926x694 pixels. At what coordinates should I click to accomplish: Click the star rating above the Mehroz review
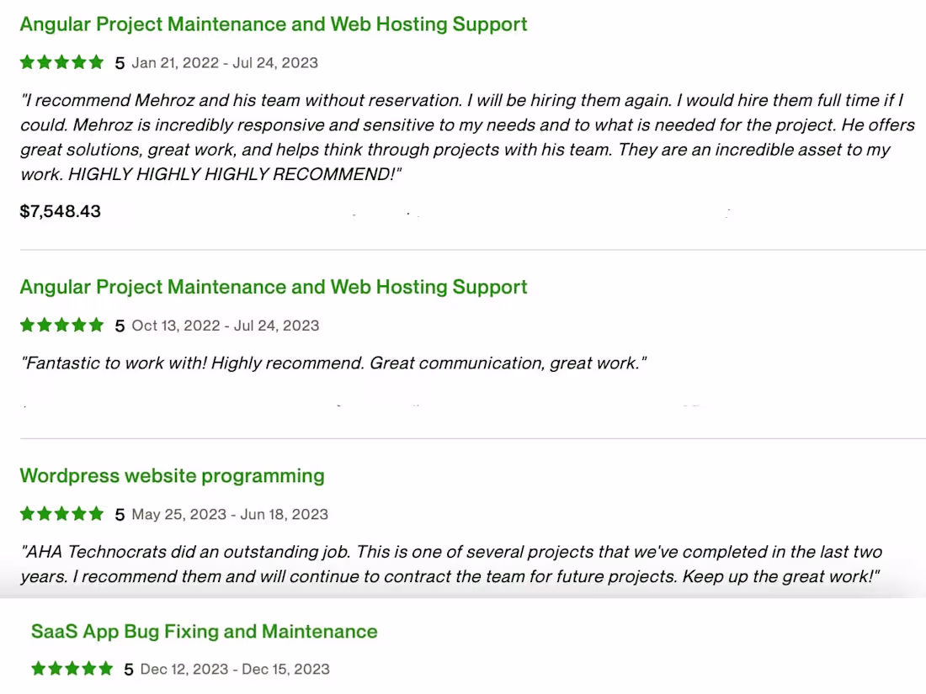point(61,62)
